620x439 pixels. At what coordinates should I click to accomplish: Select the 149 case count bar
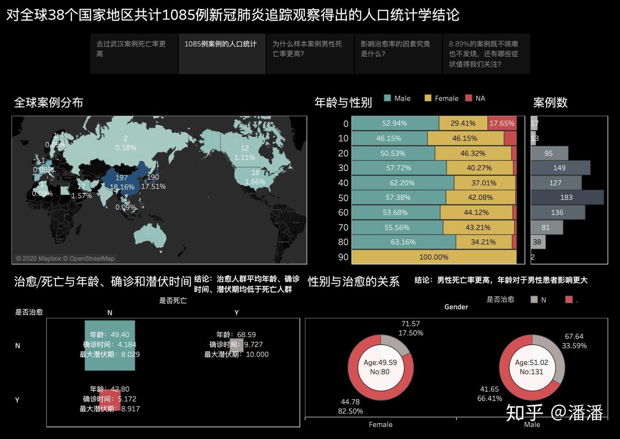(561, 168)
